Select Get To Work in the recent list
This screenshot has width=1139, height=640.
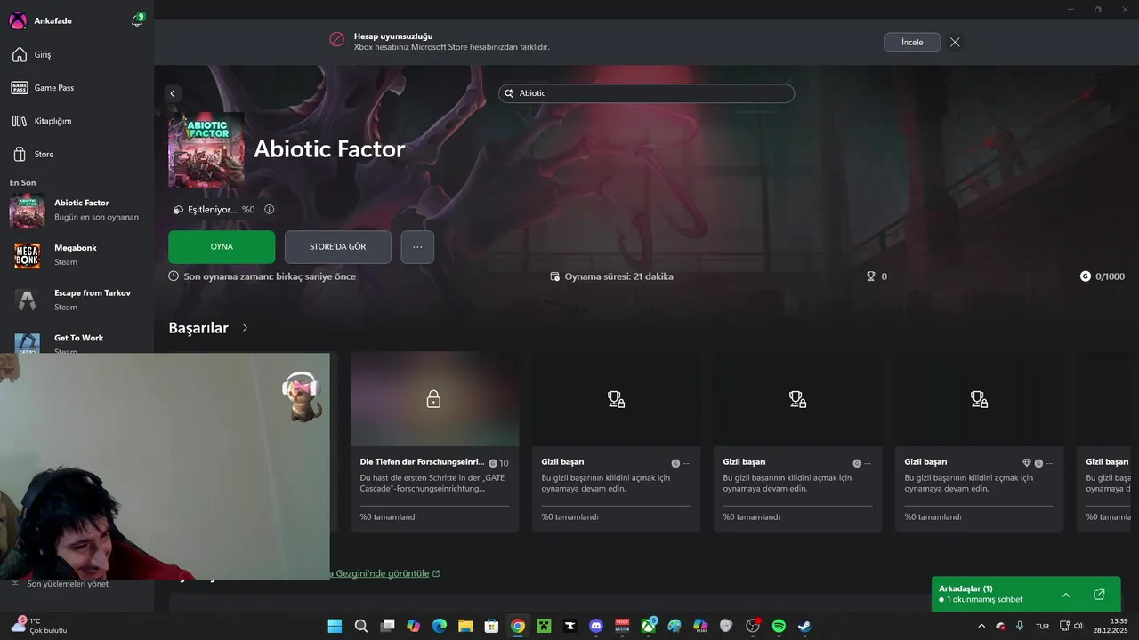tap(77, 343)
